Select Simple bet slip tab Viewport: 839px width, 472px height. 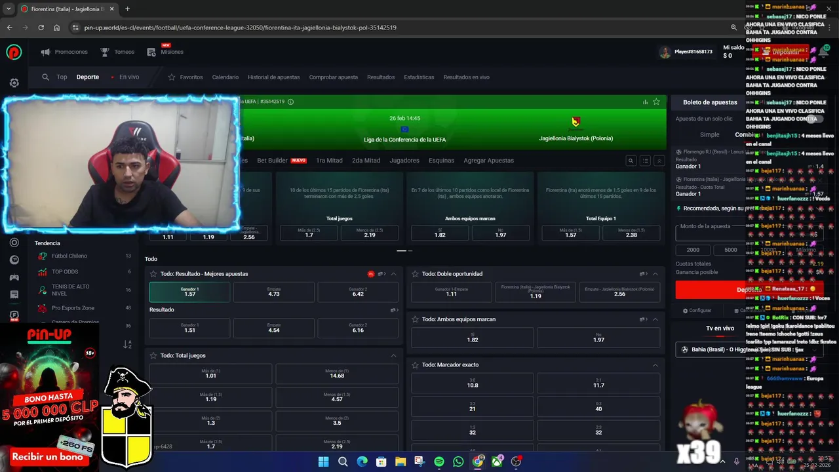pos(710,134)
